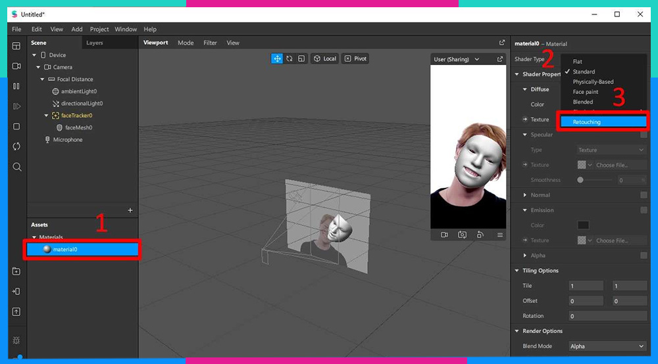Pop out the Viewport panel
The image size is (658, 364).
502,43
